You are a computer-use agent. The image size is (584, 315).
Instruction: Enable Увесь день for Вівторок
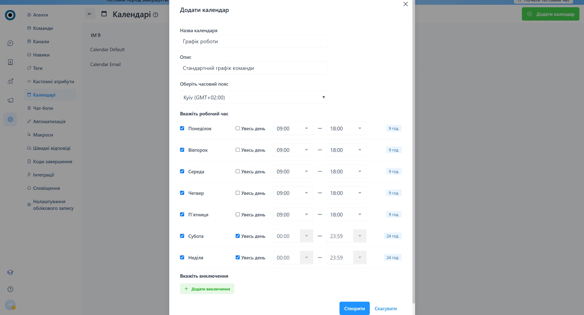tap(238, 150)
